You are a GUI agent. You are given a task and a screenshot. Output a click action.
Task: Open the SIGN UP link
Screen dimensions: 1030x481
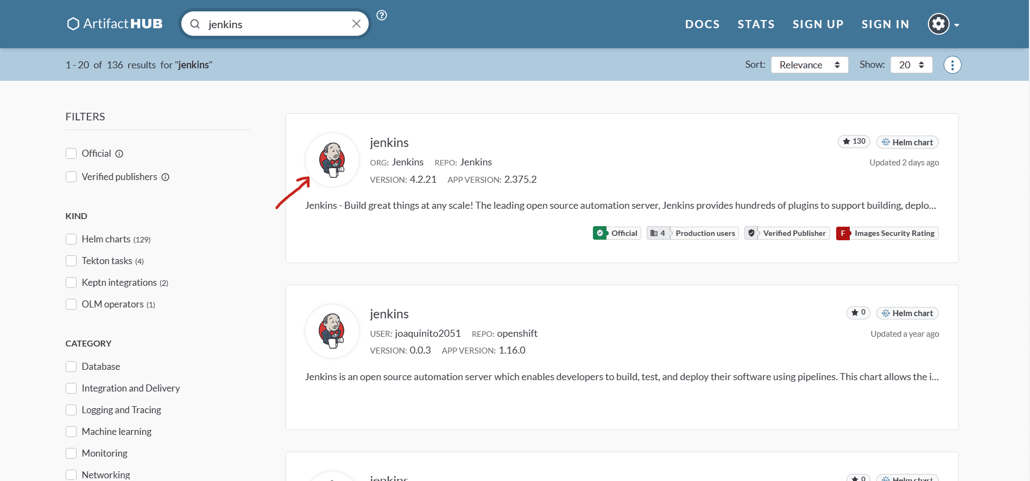pyautogui.click(x=818, y=24)
